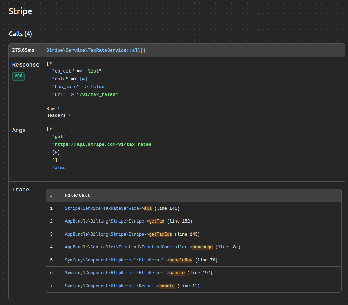This screenshot has height=305, width=348.
Task: Expand the "data" array in Response
Action: pos(84,79)
